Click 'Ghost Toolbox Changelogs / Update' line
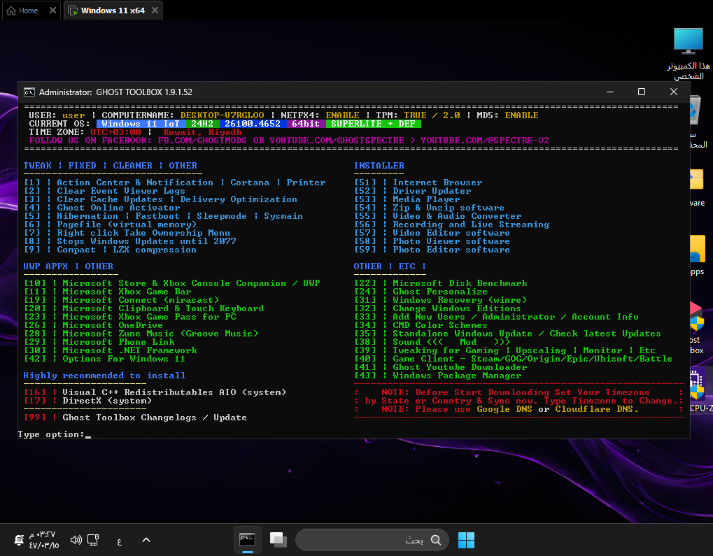713x556 pixels. click(136, 418)
